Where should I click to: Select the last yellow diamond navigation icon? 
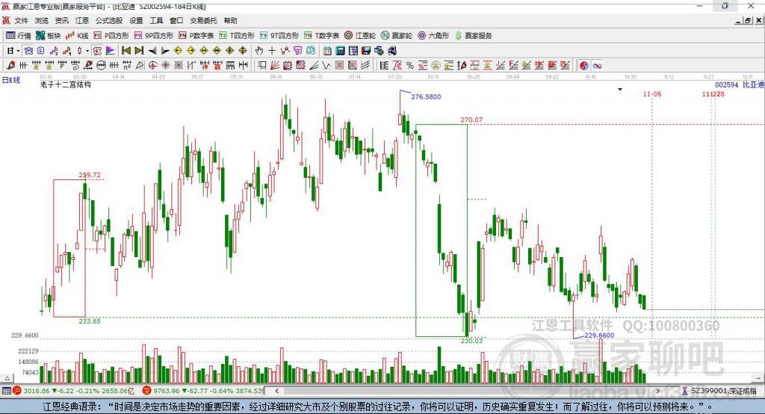coord(243,51)
